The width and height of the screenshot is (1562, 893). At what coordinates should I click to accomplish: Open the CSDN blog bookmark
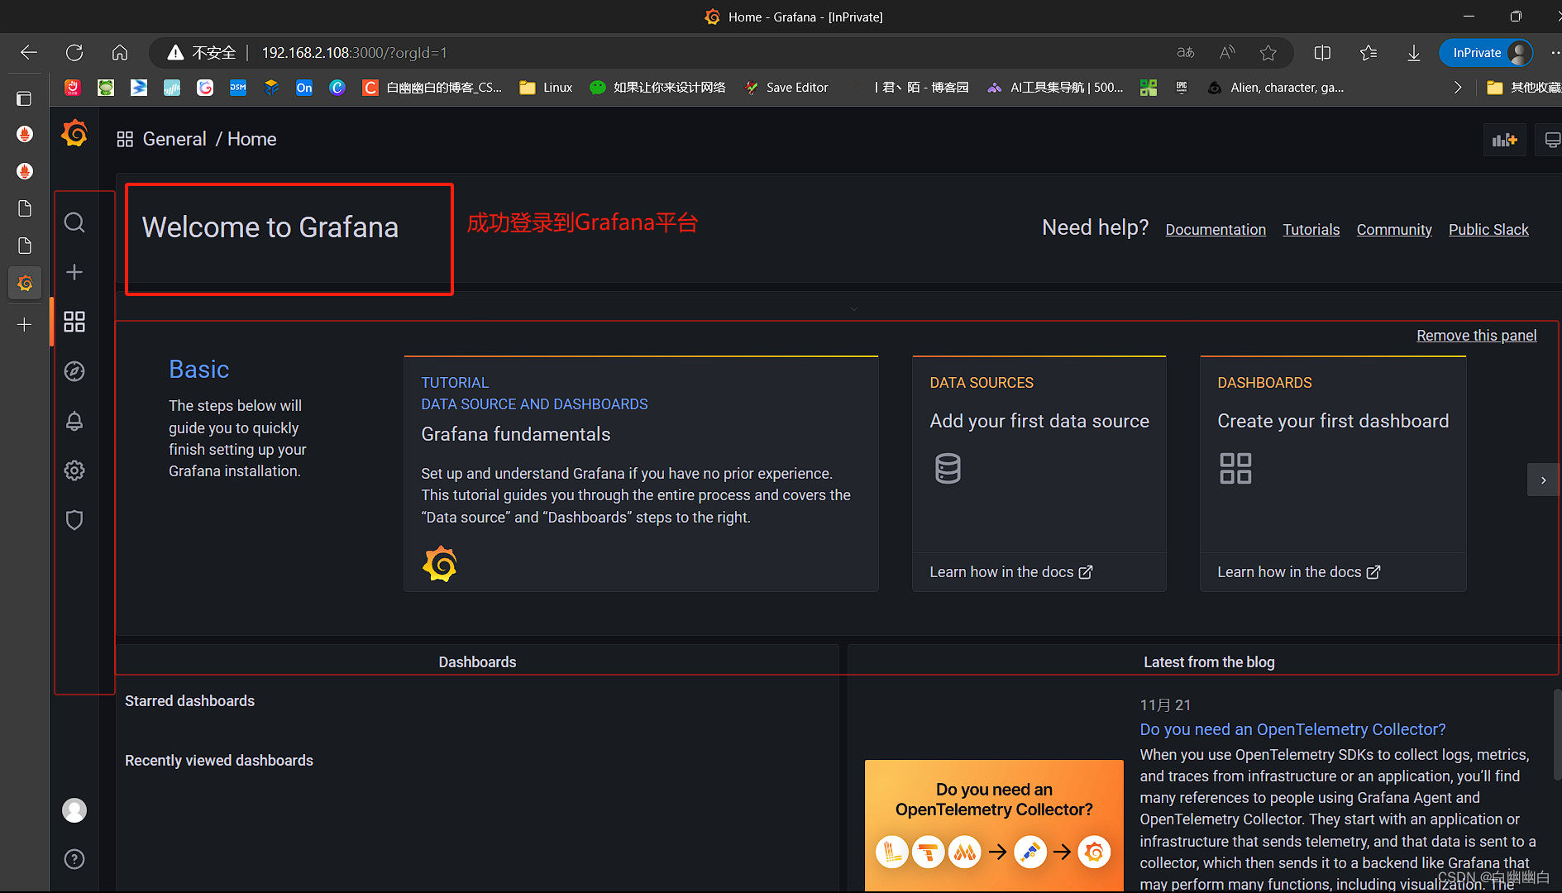432,88
